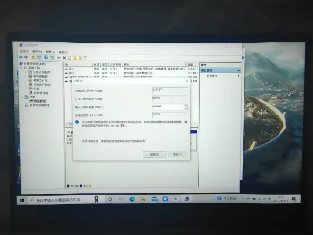Increase shrink amount with up spinner
The image size is (313, 235).
tap(186, 105)
